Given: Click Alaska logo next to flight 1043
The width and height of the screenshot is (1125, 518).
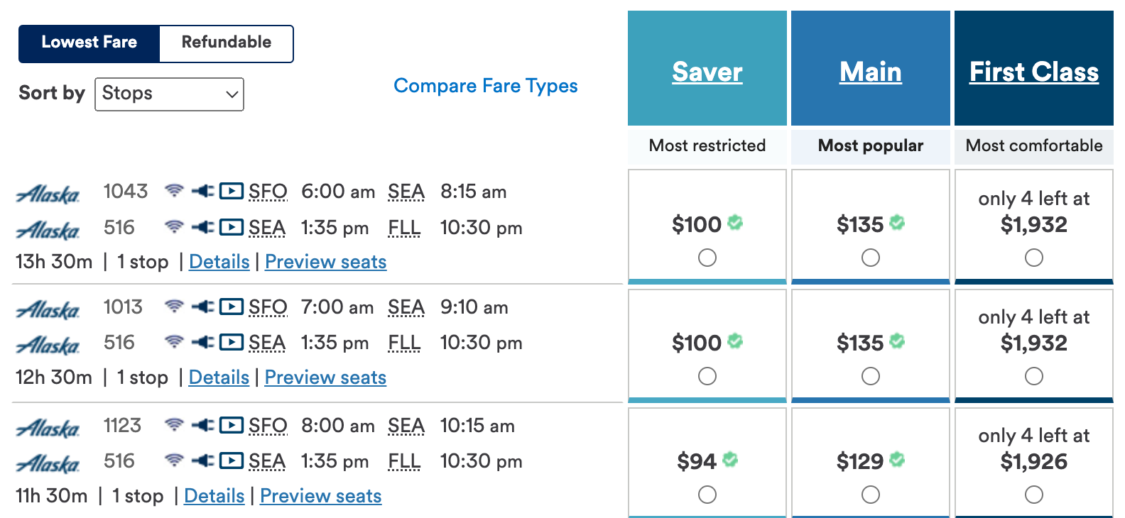Looking at the screenshot, I should click(x=48, y=194).
